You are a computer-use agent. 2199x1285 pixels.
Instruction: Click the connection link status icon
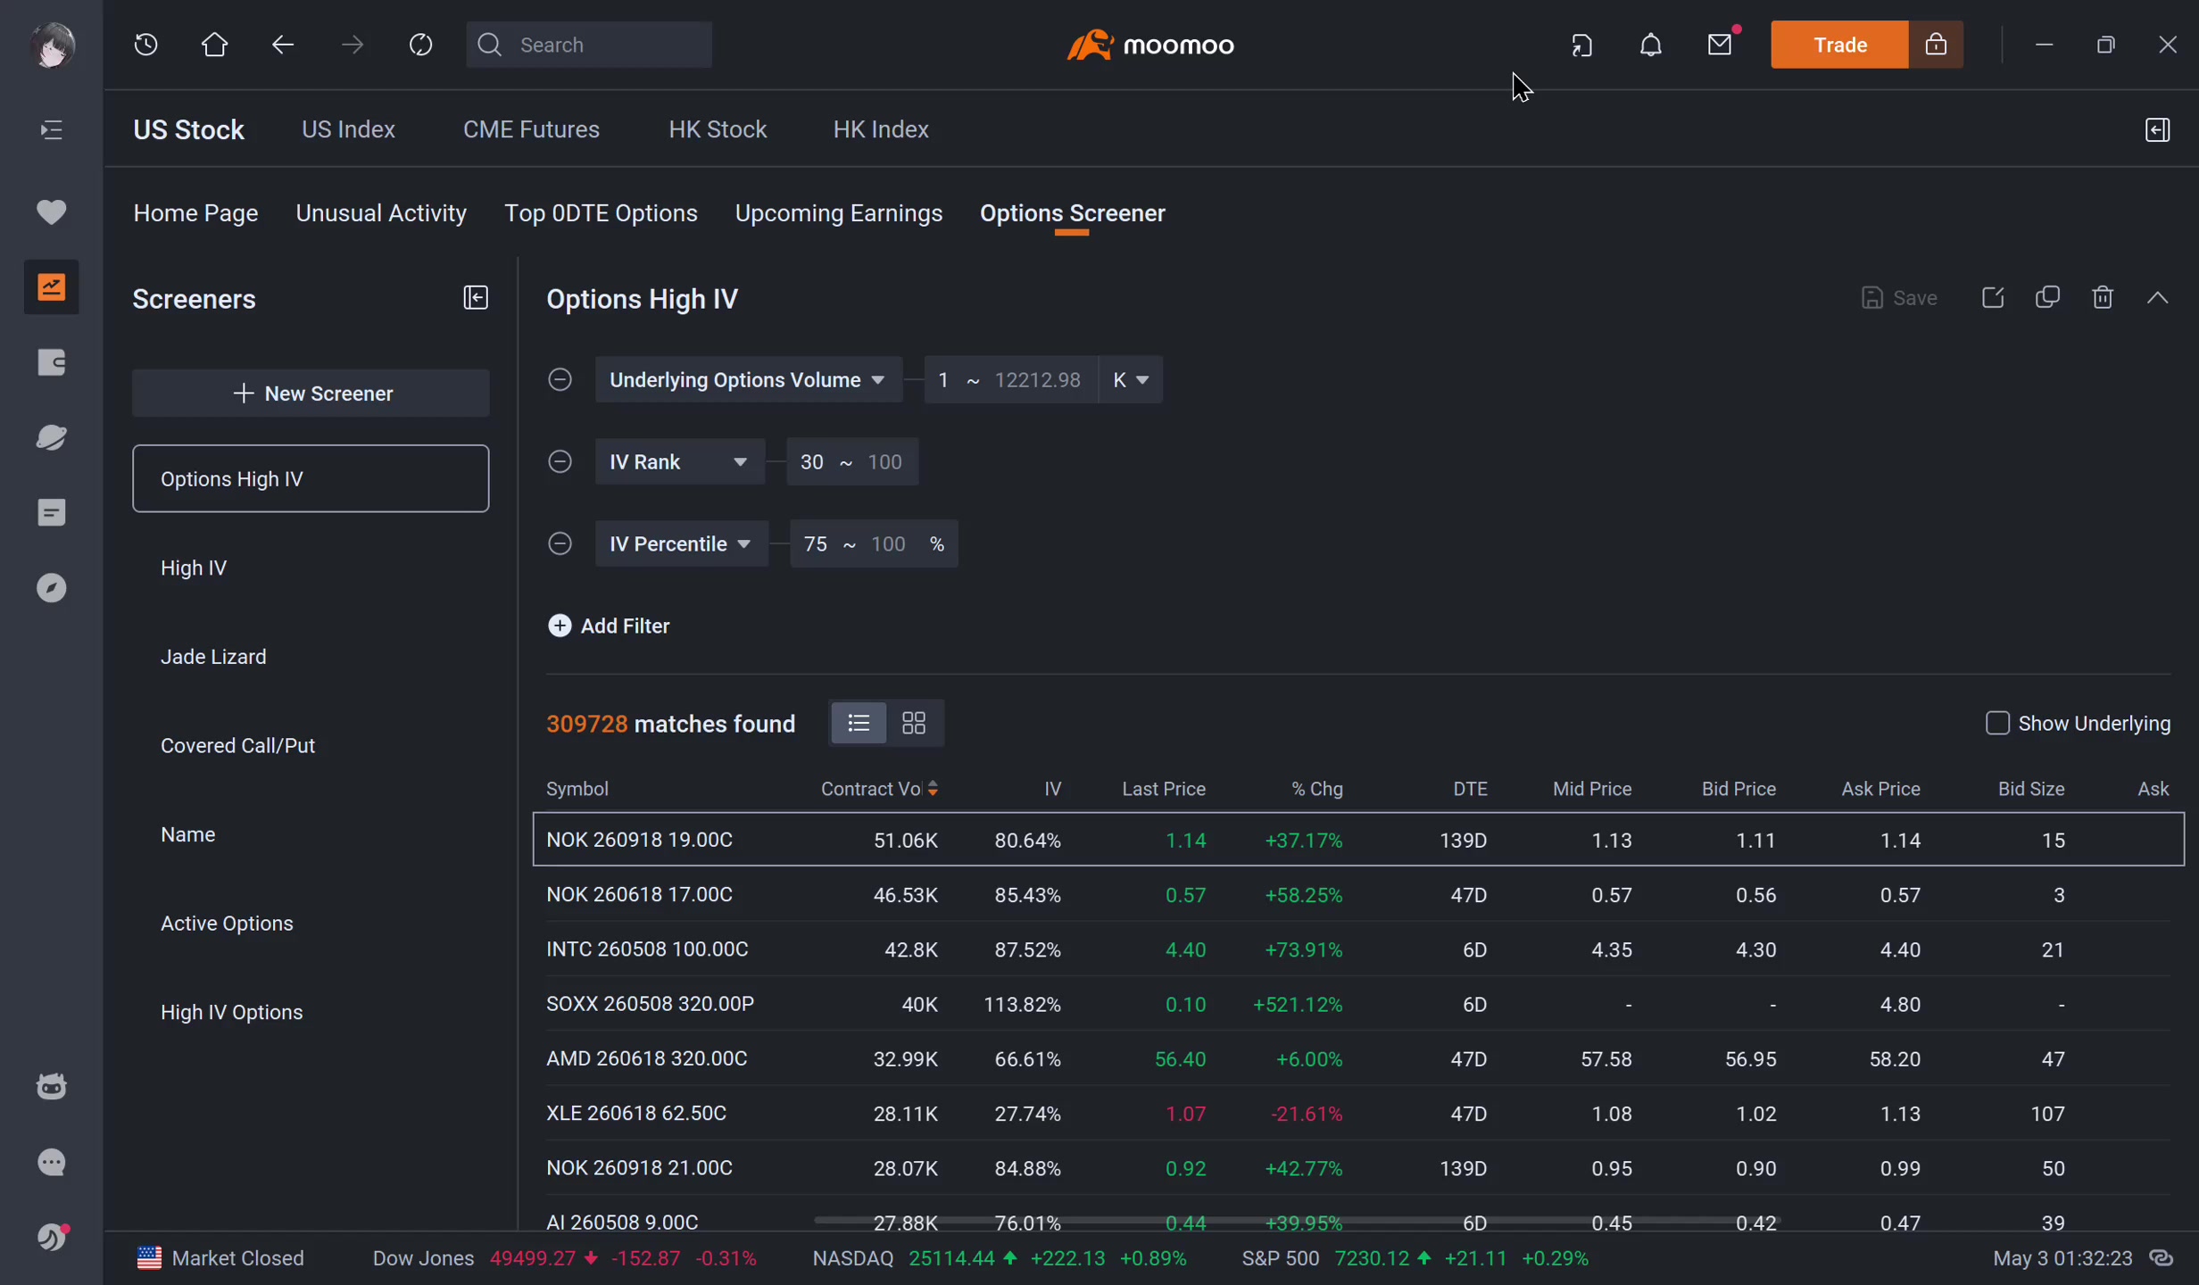pyautogui.click(x=2161, y=1258)
